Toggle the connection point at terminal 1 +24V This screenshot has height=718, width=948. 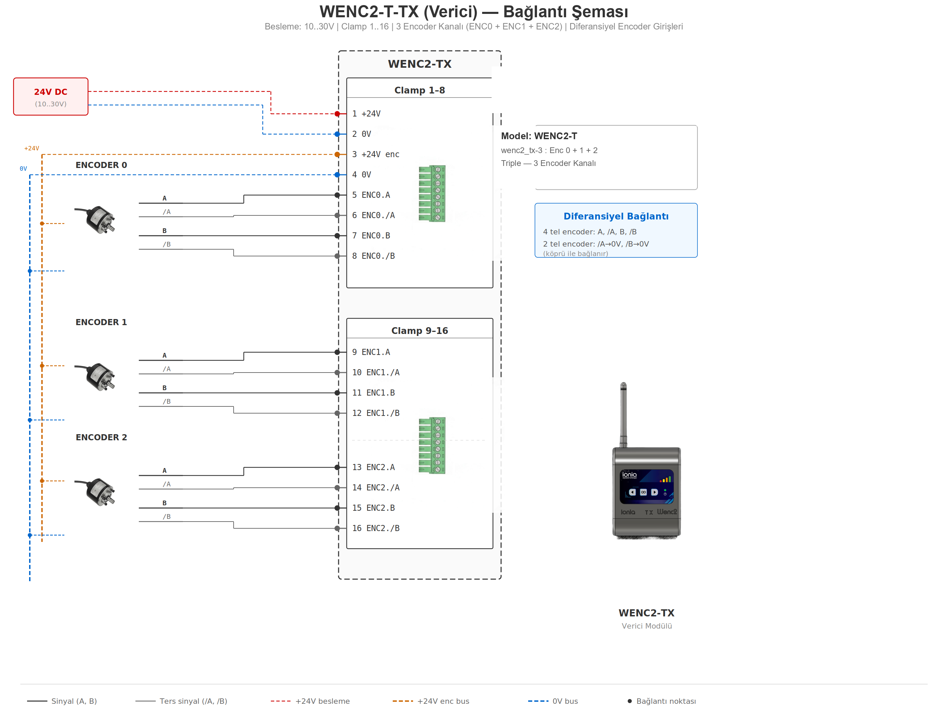(337, 113)
